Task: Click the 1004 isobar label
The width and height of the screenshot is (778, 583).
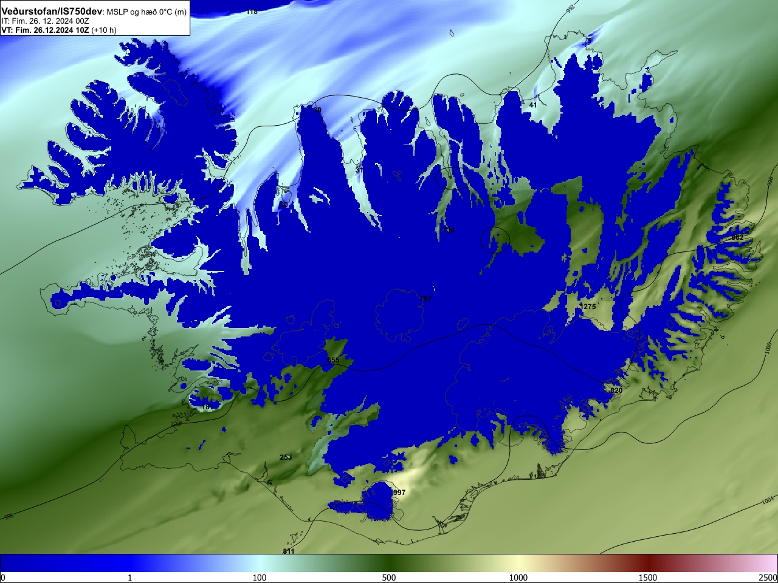Action: click(768, 500)
